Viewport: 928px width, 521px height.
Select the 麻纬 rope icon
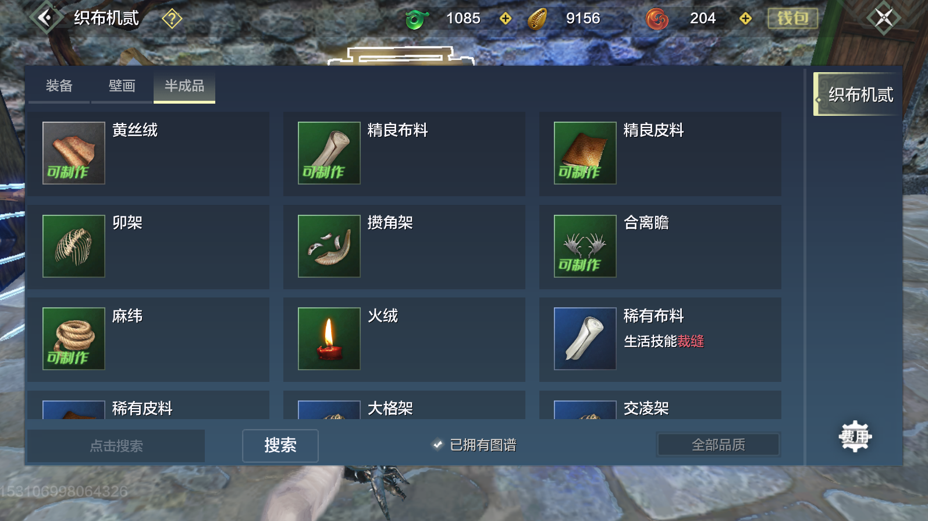[74, 339]
